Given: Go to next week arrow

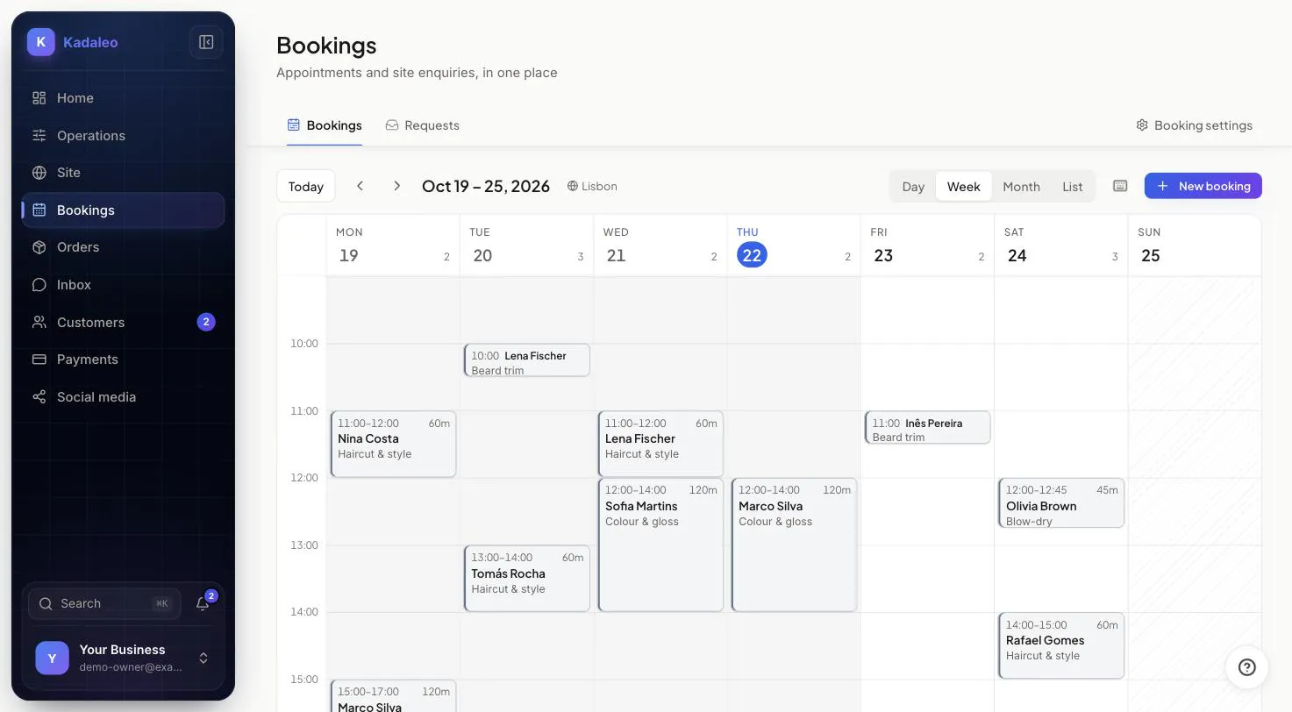Looking at the screenshot, I should coord(396,186).
